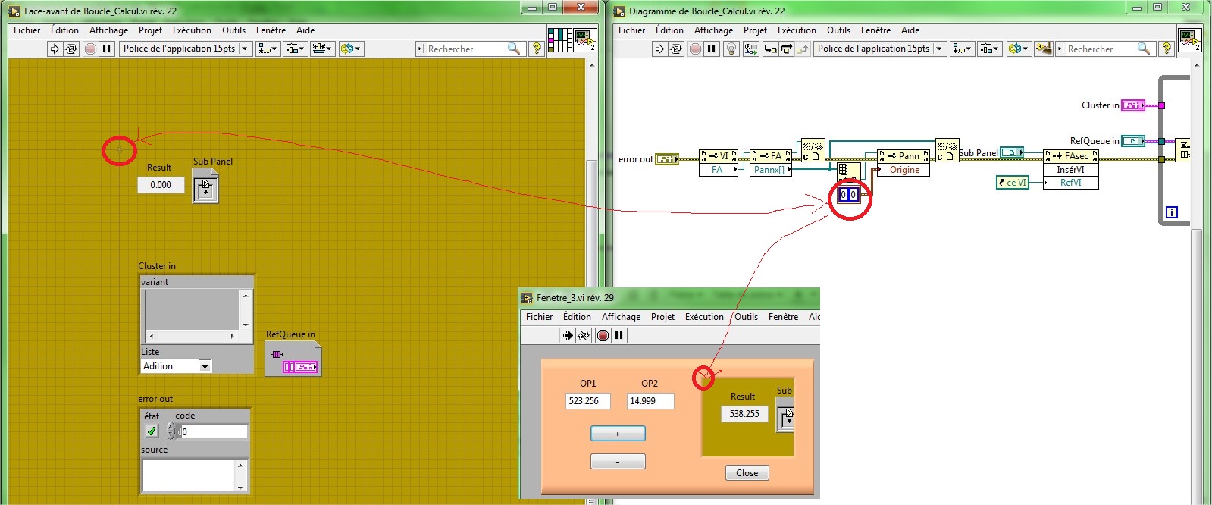Open the Affichage menu in the Fenetre_3 window
1212x505 pixels.
pyautogui.click(x=621, y=317)
